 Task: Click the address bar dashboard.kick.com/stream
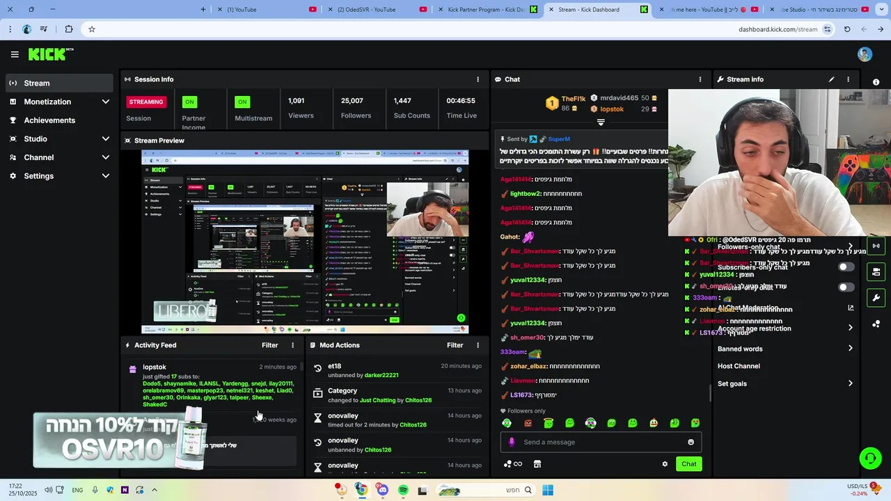778,29
